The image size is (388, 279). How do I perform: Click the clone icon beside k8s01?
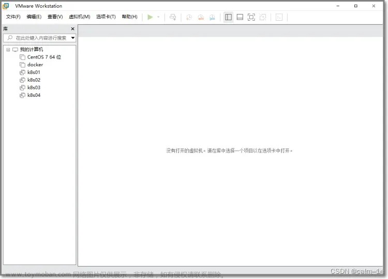(x=22, y=72)
